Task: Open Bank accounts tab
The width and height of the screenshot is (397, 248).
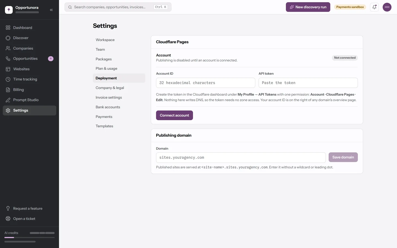Action: pos(119,107)
